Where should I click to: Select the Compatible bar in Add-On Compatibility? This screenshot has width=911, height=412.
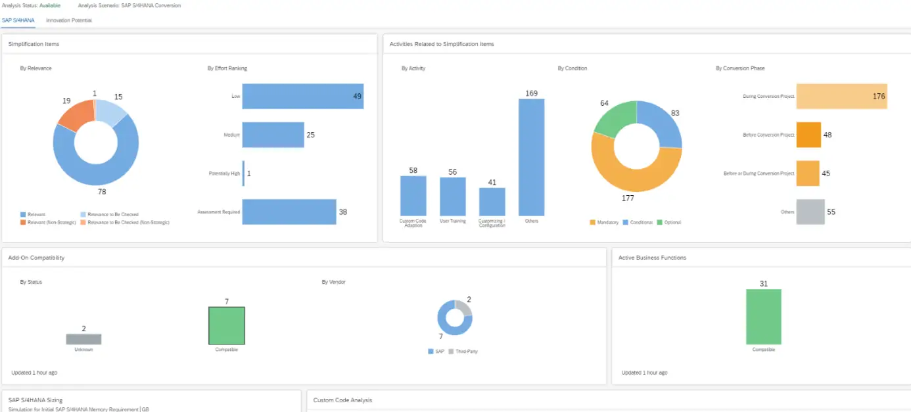click(226, 325)
